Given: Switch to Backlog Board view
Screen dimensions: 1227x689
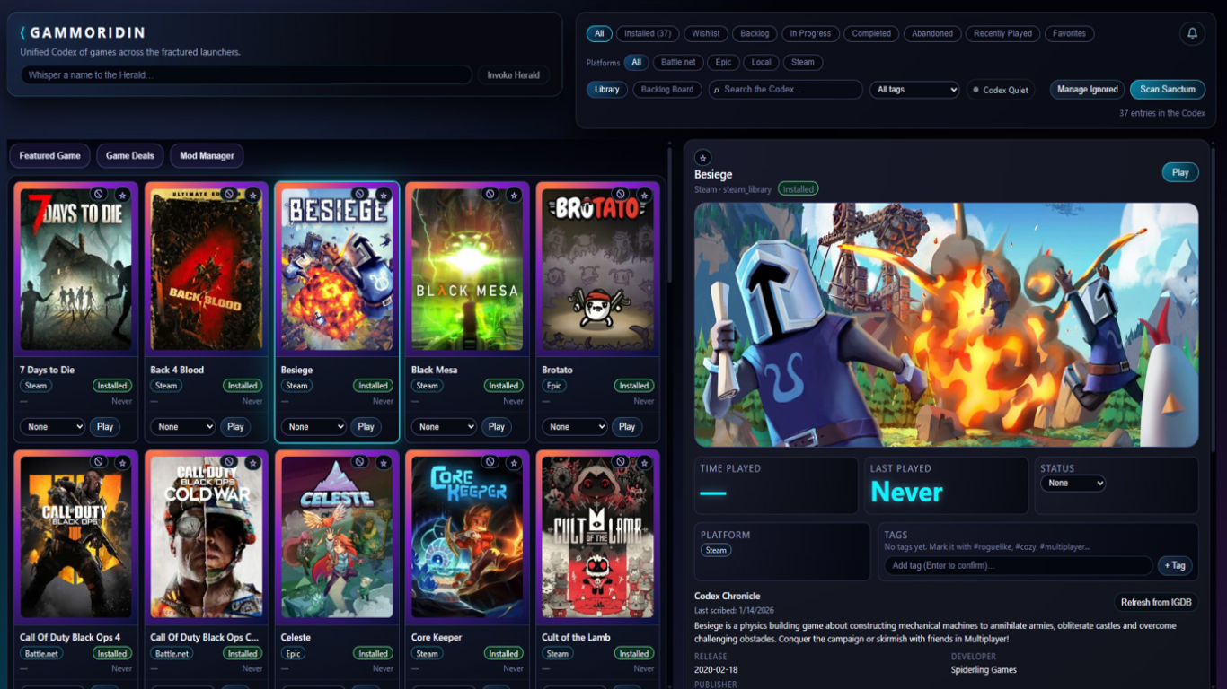Looking at the screenshot, I should pyautogui.click(x=667, y=90).
